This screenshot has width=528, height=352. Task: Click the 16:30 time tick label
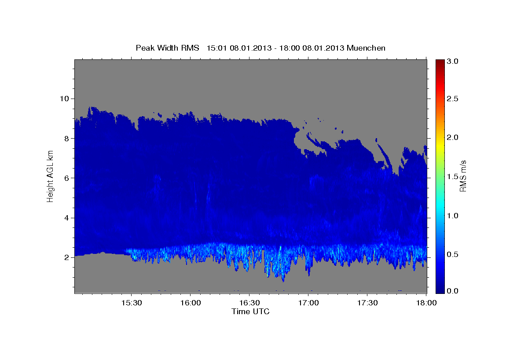(249, 303)
